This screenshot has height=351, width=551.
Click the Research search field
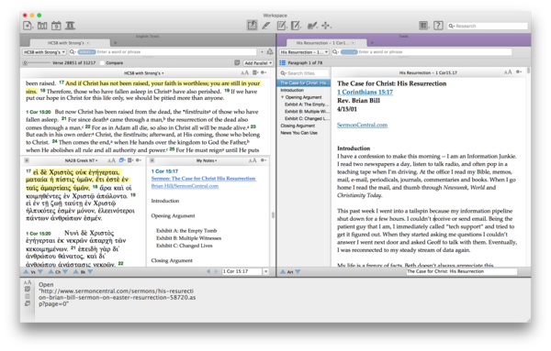[x=488, y=26]
